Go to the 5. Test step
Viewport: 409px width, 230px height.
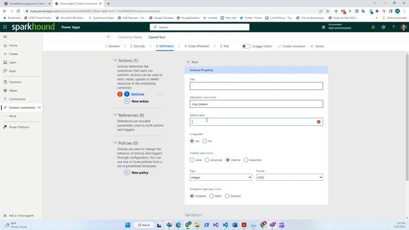point(224,46)
